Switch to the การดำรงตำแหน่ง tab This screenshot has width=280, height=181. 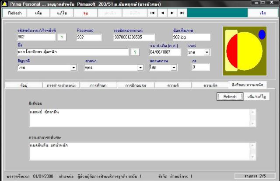tap(61, 85)
